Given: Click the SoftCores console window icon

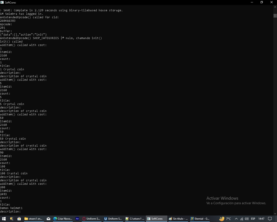Looking at the screenshot, I should [2, 2].
